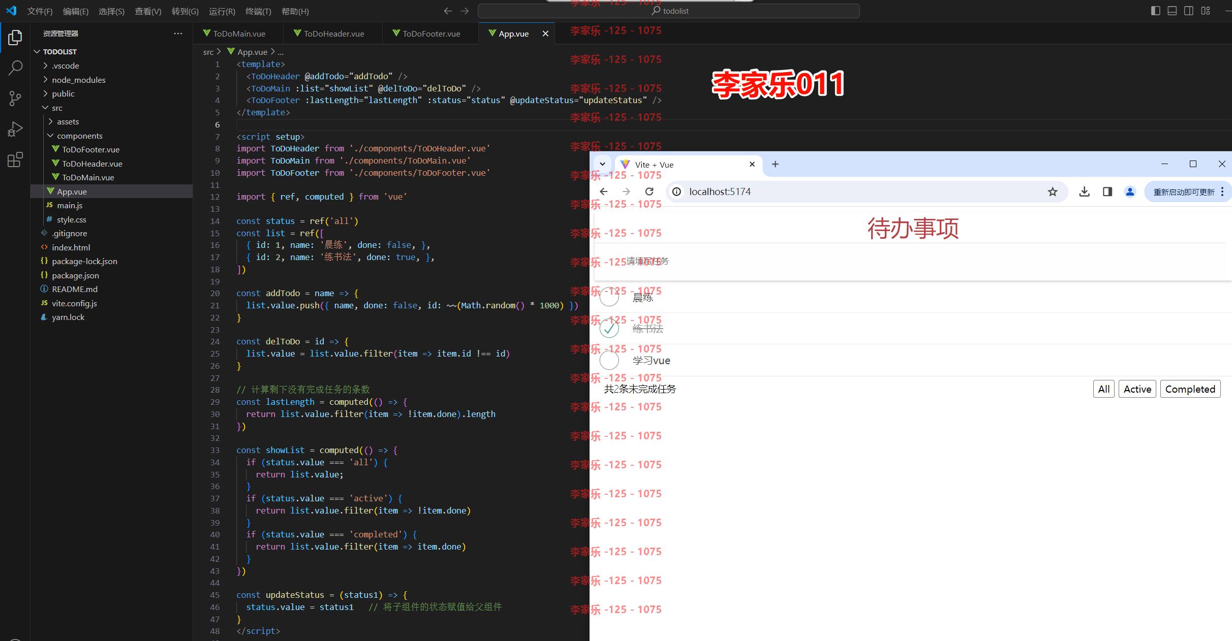Click the Completed filter button
Viewport: 1232px width, 641px height.
[1190, 389]
